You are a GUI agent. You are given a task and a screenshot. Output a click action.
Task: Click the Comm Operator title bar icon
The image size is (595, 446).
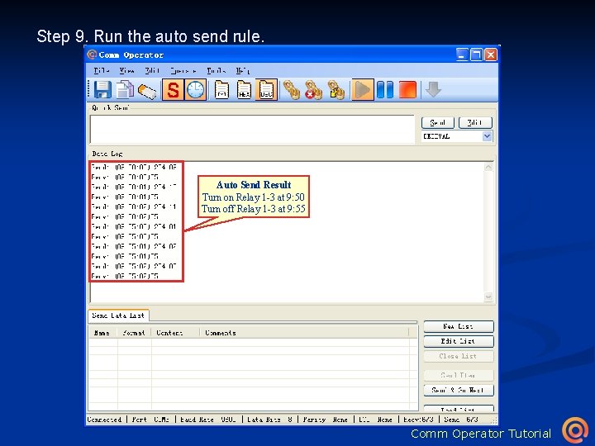(x=92, y=55)
